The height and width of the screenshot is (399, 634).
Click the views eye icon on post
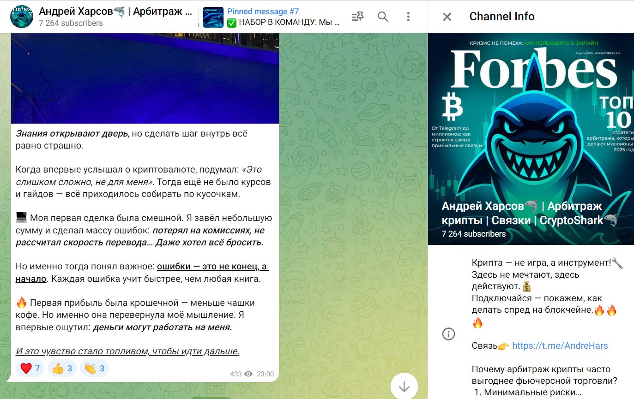point(248,374)
